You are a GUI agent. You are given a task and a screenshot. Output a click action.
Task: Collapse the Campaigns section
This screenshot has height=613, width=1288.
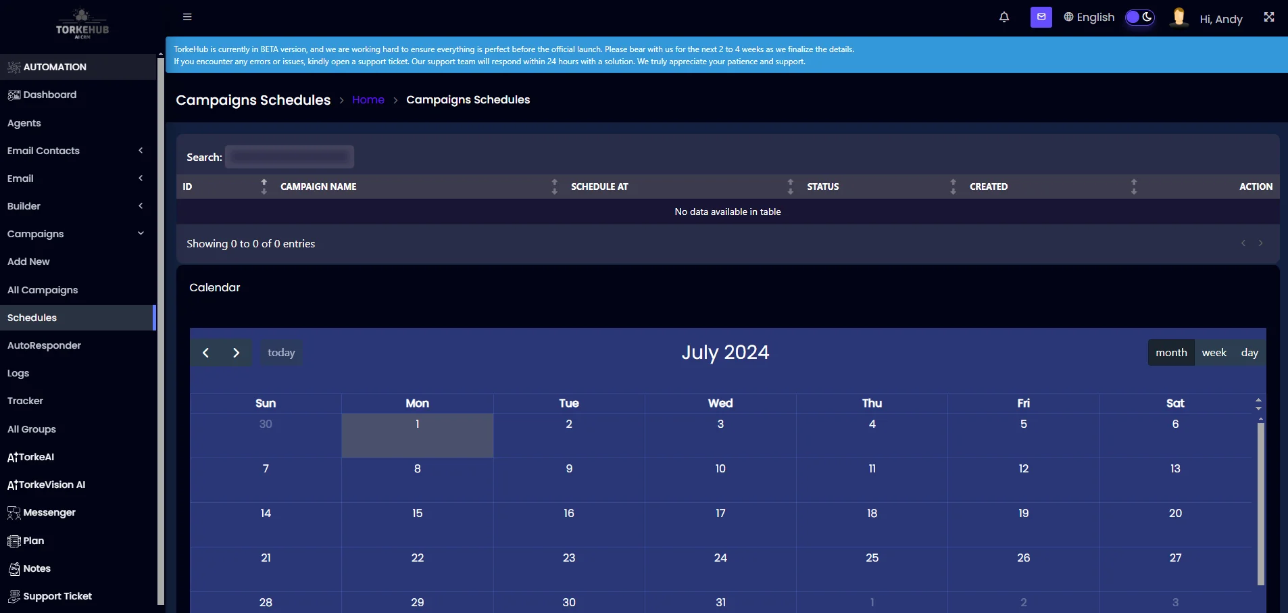pos(141,233)
